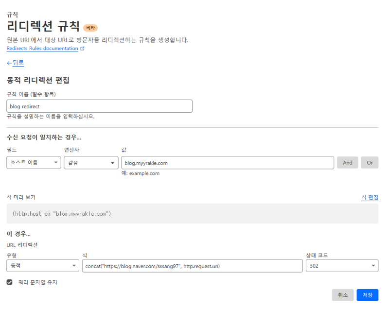Click the 리디렉션 규칙 page heading
Image resolution: width=389 pixels, height=309 pixels.
(43, 27)
